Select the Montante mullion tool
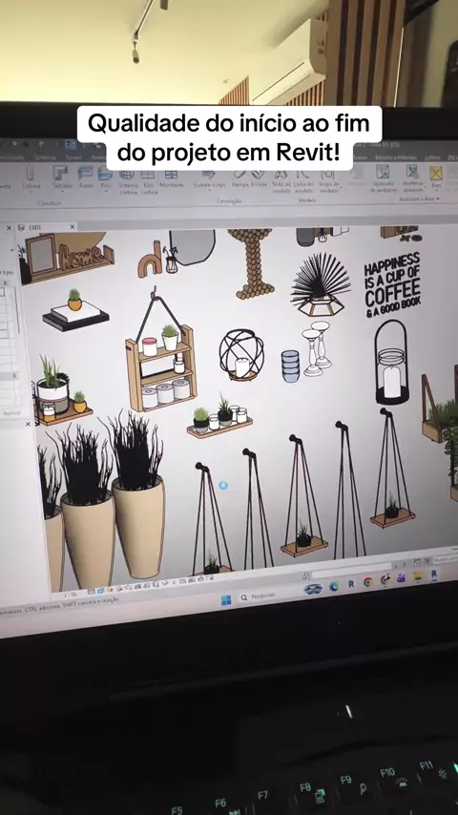The image size is (458, 815). pyautogui.click(x=172, y=178)
